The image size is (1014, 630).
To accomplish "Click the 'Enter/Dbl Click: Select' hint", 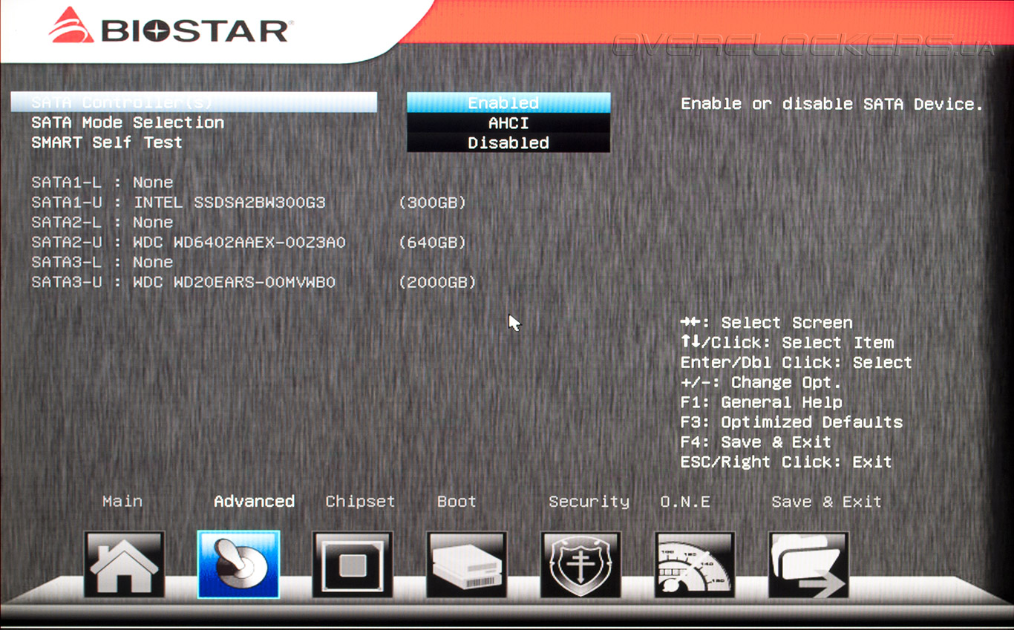I will click(797, 363).
